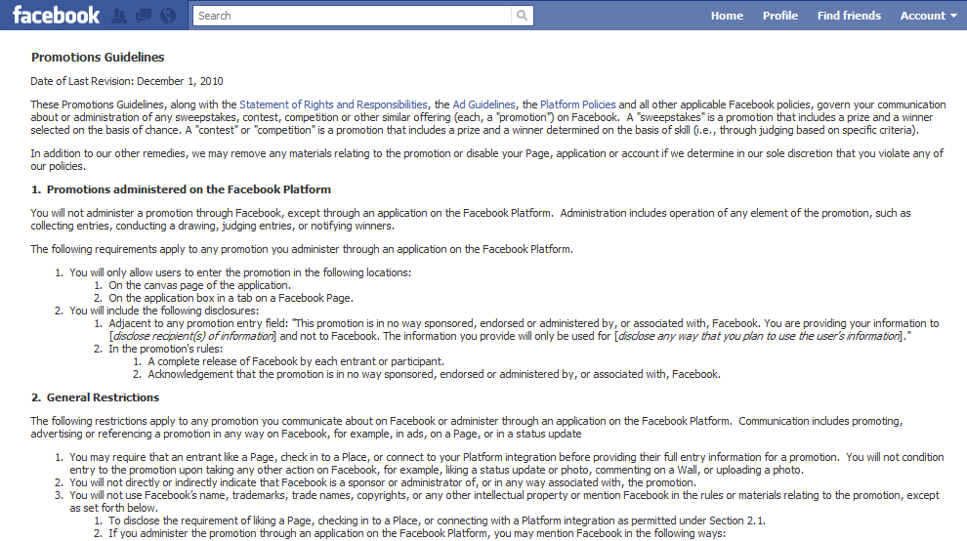Image resolution: width=967 pixels, height=541 pixels.
Task: Focus the Search input field
Action: pos(353,16)
